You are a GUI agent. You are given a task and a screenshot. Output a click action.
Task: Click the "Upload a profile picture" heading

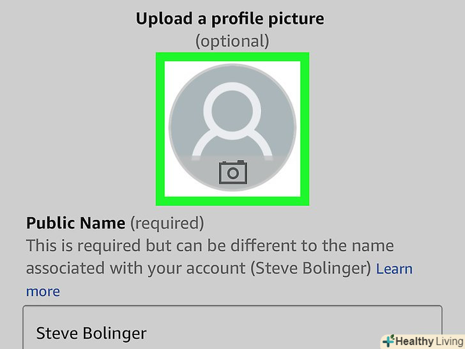[x=230, y=19]
